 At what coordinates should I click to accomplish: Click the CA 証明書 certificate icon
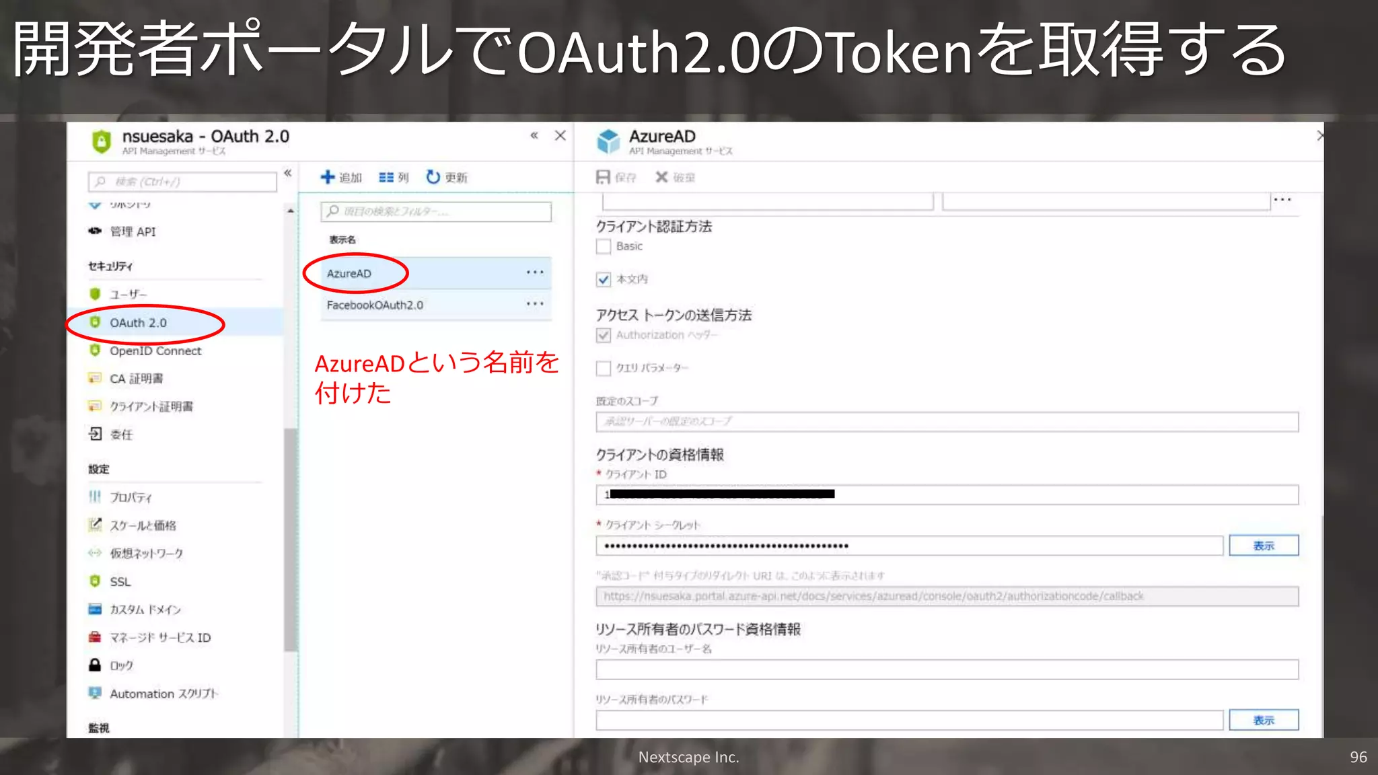[x=95, y=378]
